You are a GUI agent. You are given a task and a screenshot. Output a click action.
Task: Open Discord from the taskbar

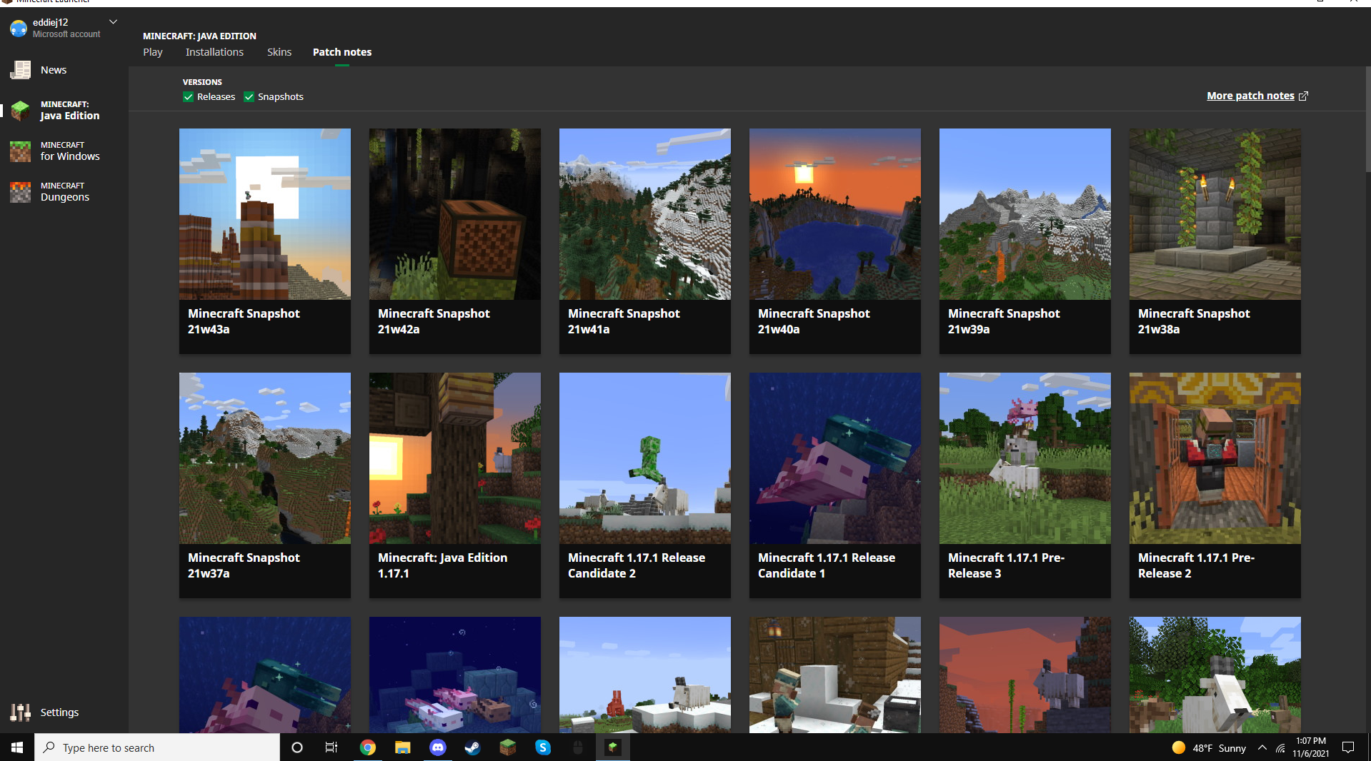(437, 747)
